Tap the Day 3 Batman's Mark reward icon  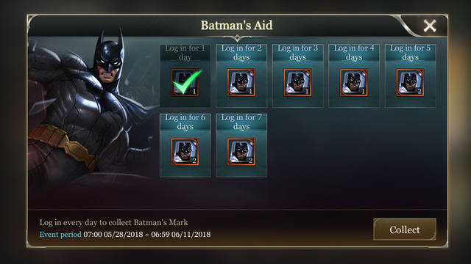click(297, 83)
